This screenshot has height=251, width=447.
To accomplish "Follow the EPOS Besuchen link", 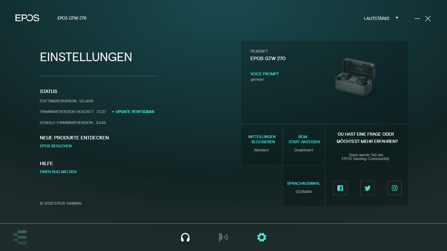I will (56, 146).
